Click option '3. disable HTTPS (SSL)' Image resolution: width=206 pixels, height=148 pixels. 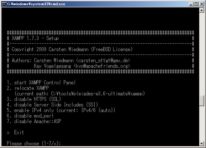(34, 99)
